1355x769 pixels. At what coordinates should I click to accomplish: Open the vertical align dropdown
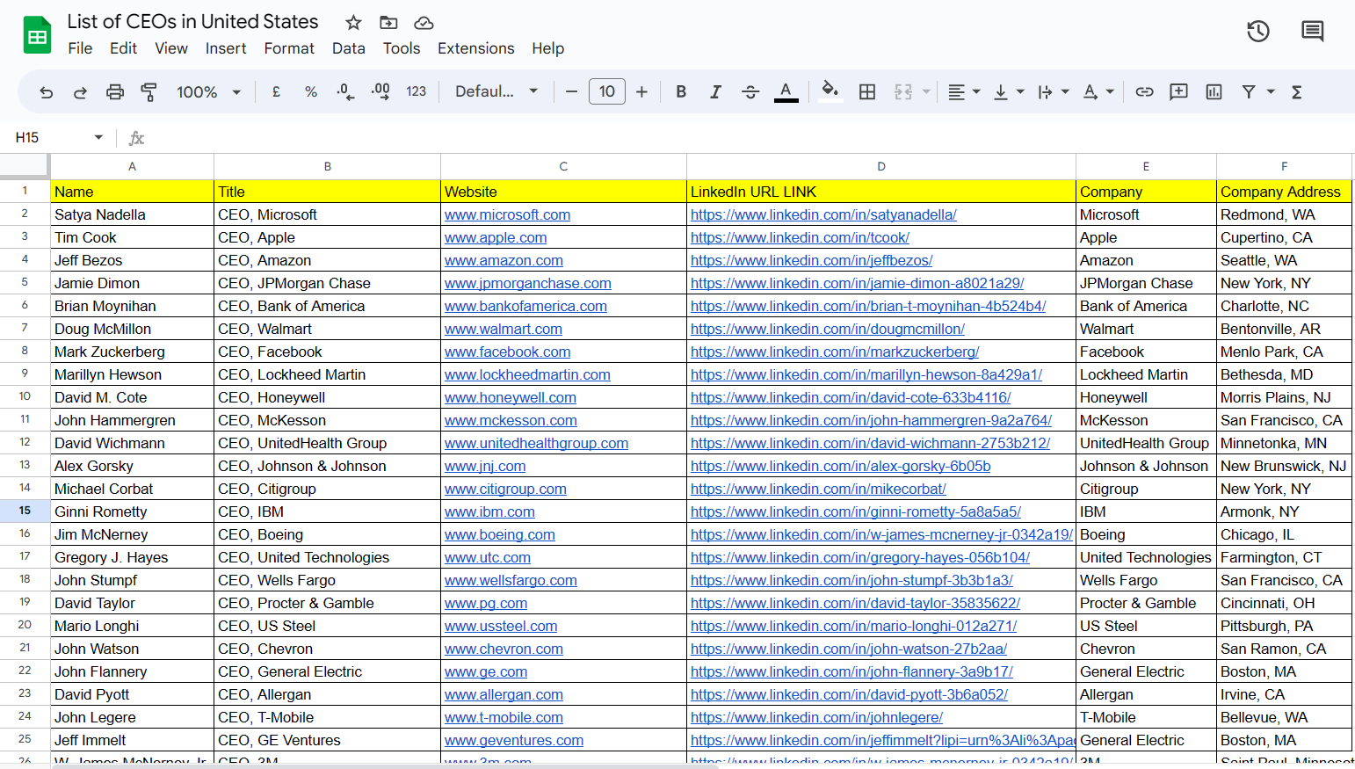[x=1008, y=91]
